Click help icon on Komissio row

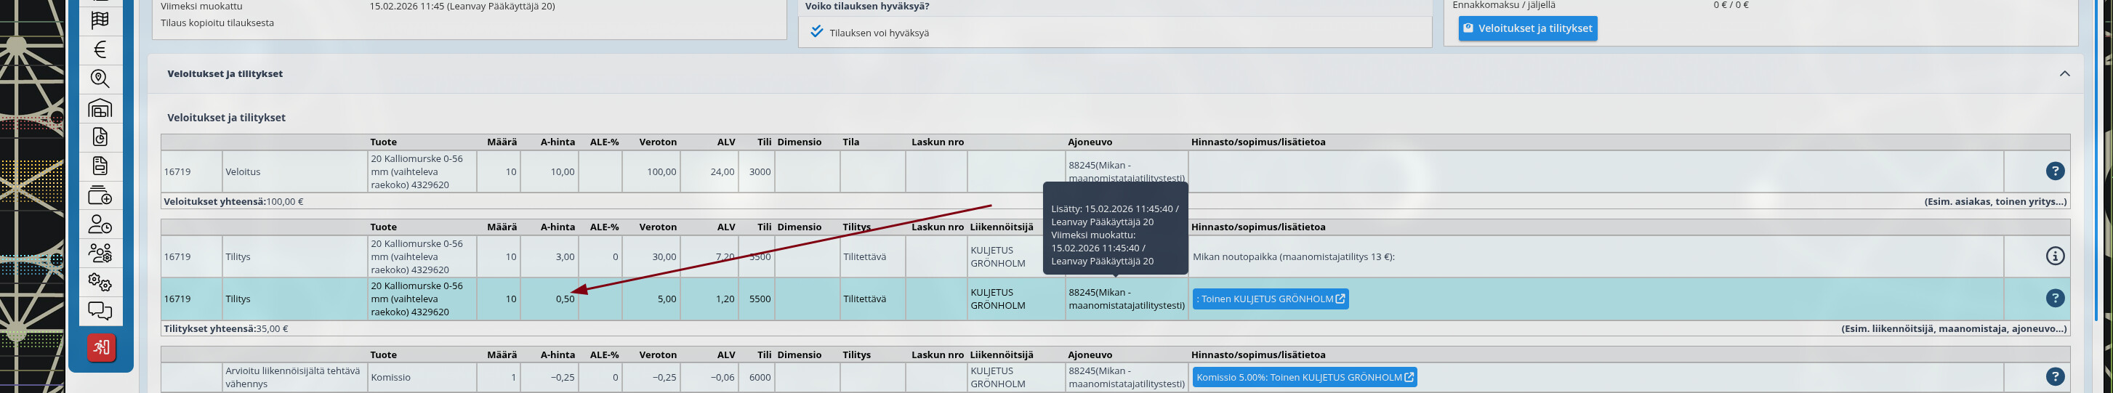point(2054,378)
